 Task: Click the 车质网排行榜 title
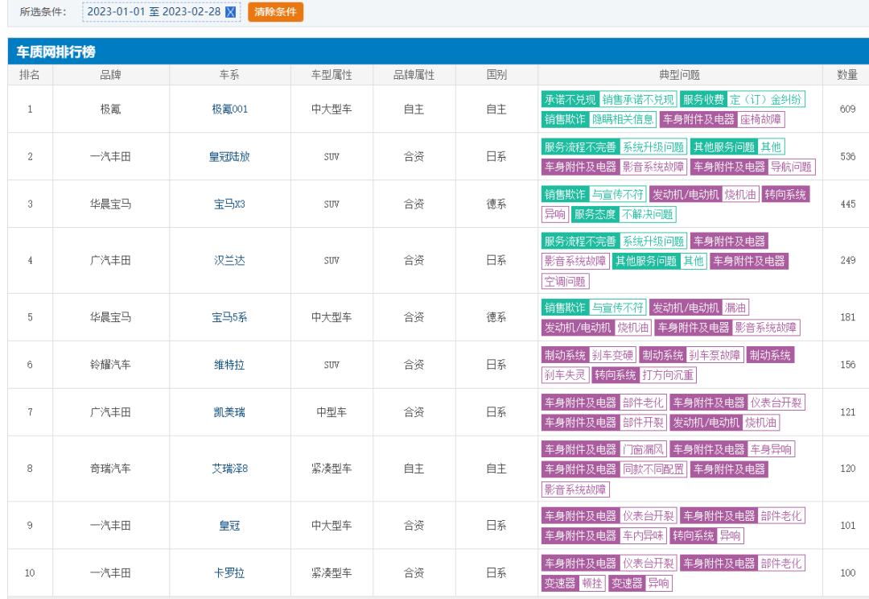click(x=56, y=52)
